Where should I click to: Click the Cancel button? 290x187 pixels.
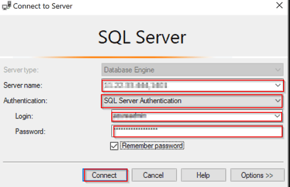(154, 175)
